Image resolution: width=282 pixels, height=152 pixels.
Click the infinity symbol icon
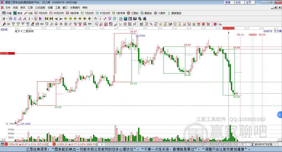click(220, 24)
